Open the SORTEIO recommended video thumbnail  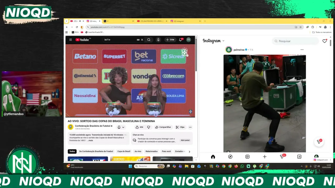(130, 159)
